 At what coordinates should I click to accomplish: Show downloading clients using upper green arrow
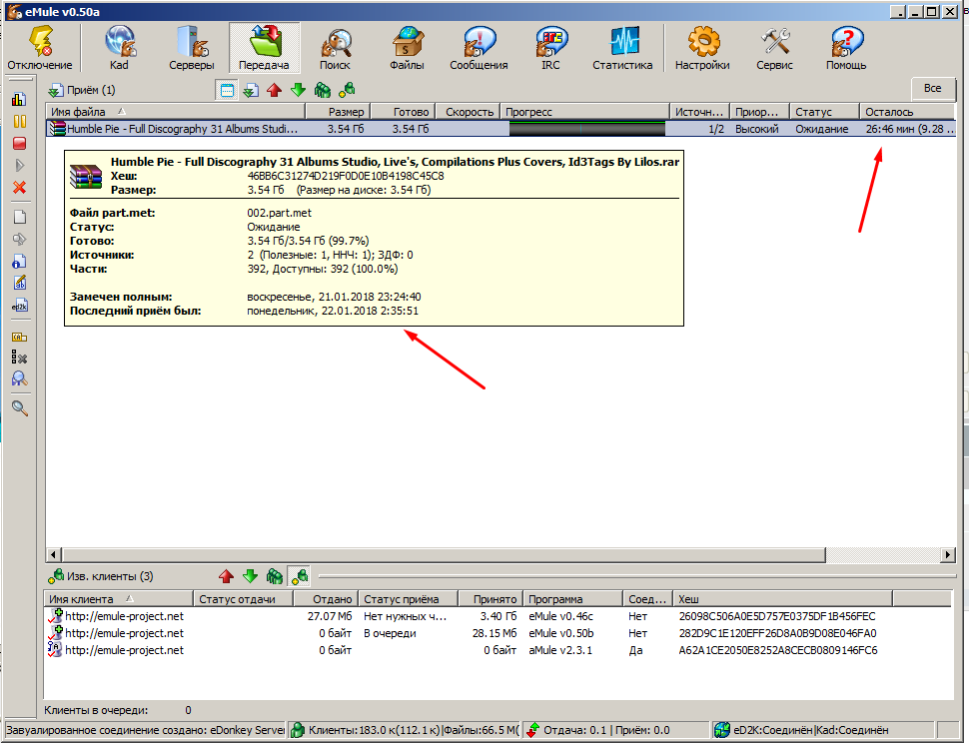pyautogui.click(x=299, y=90)
